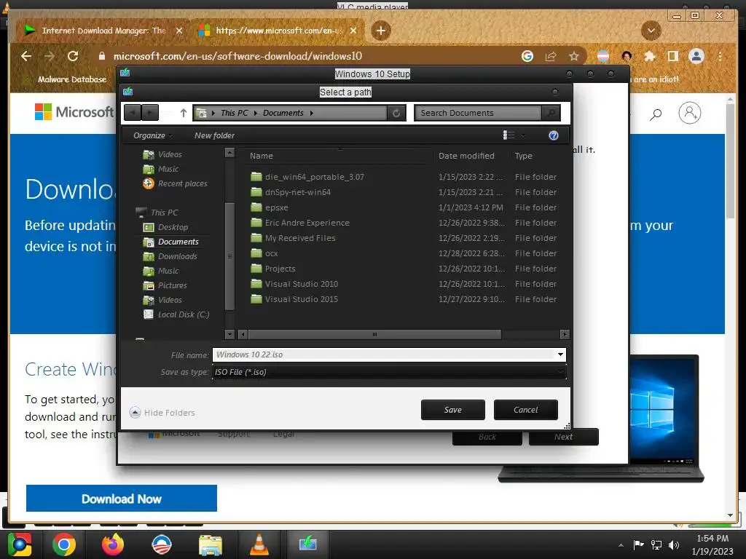Viewport: 746px width, 559px height.
Task: Open the help icon in the dialog toolbar
Action: [554, 135]
